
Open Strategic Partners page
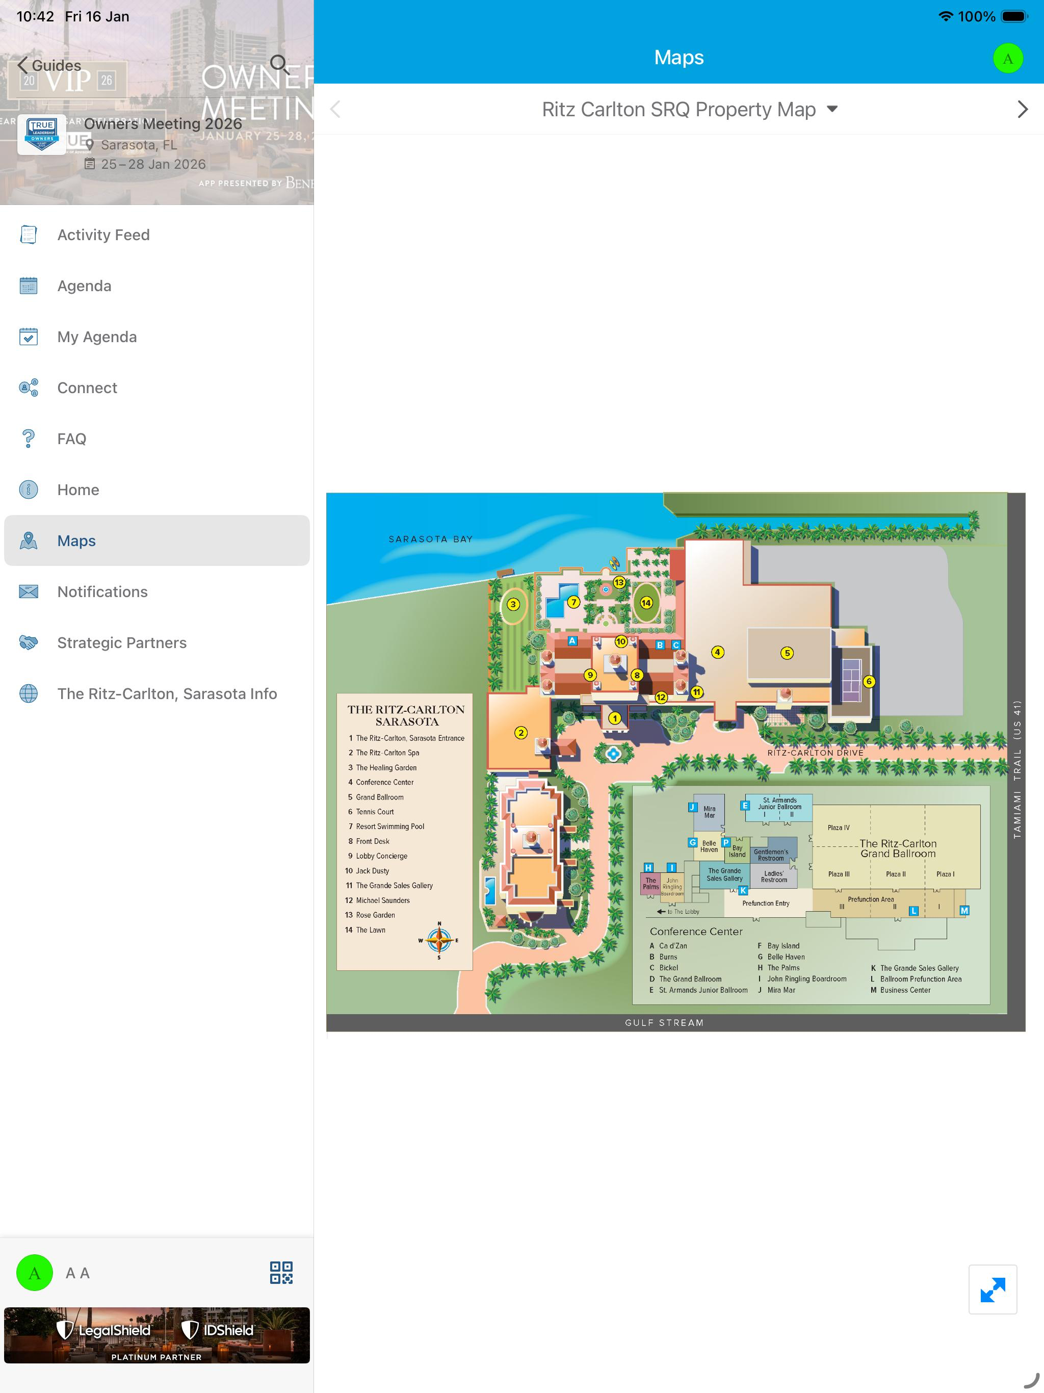[157, 643]
